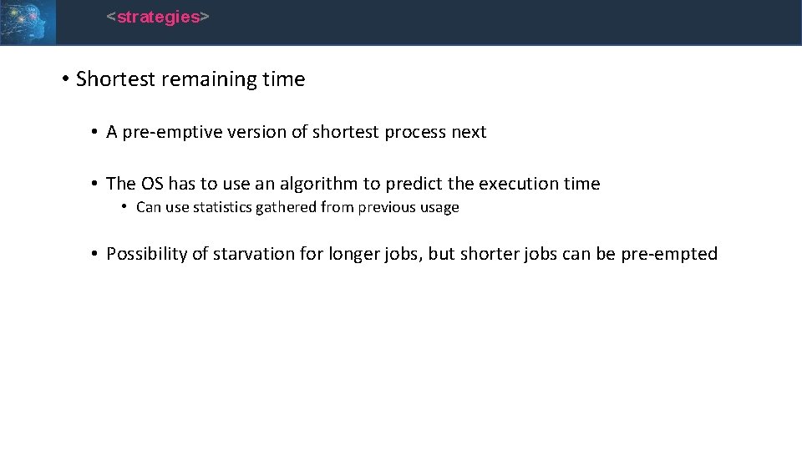Click the bullet beside "Shortest remaining time"
802x451 pixels.
point(65,79)
